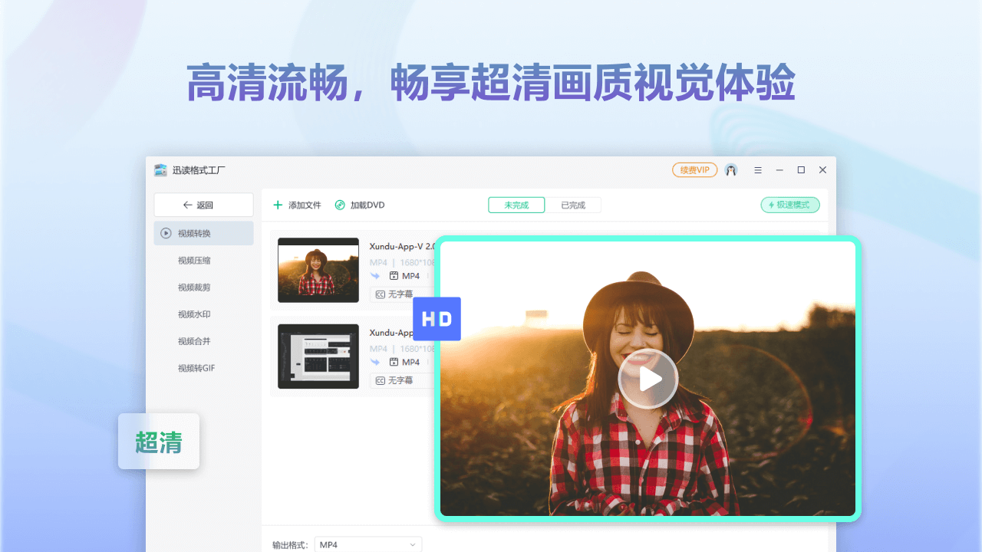Open the hamburger menu in title bar
This screenshot has height=552, width=982.
tap(758, 169)
